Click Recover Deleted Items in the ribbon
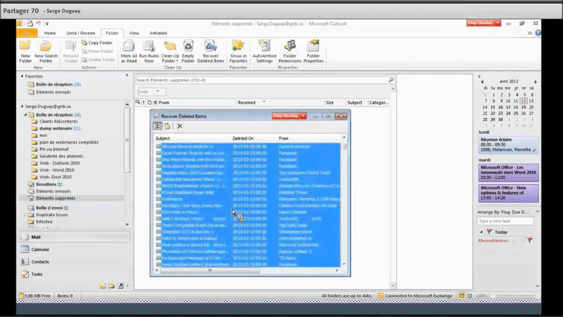Image resolution: width=563 pixels, height=317 pixels. click(x=211, y=52)
